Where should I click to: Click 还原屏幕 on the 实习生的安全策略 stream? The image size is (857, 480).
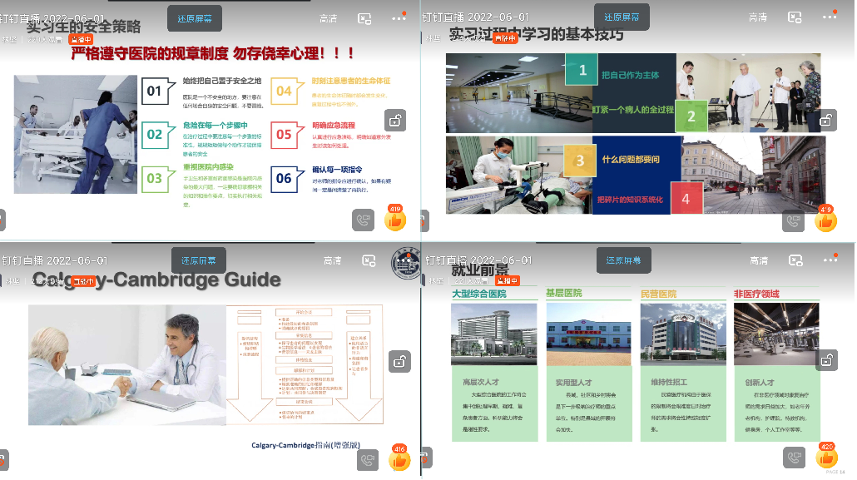tap(195, 17)
